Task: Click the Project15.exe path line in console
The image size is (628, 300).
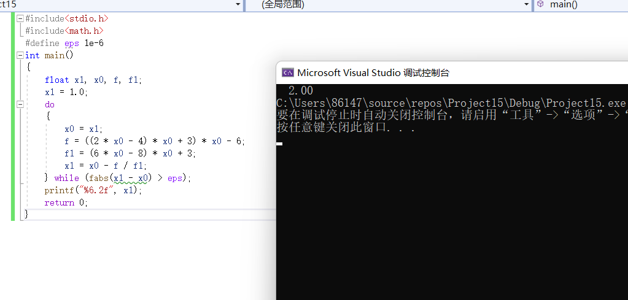Action: click(451, 103)
